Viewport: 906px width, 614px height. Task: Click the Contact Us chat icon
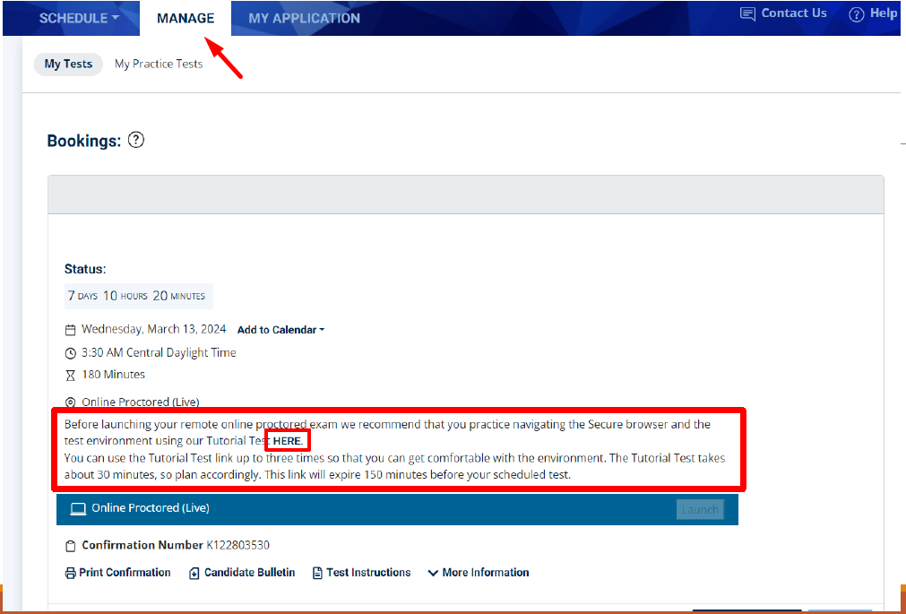tap(747, 13)
